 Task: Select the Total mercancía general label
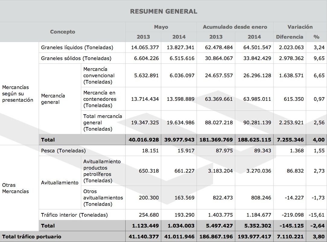coord(102,123)
